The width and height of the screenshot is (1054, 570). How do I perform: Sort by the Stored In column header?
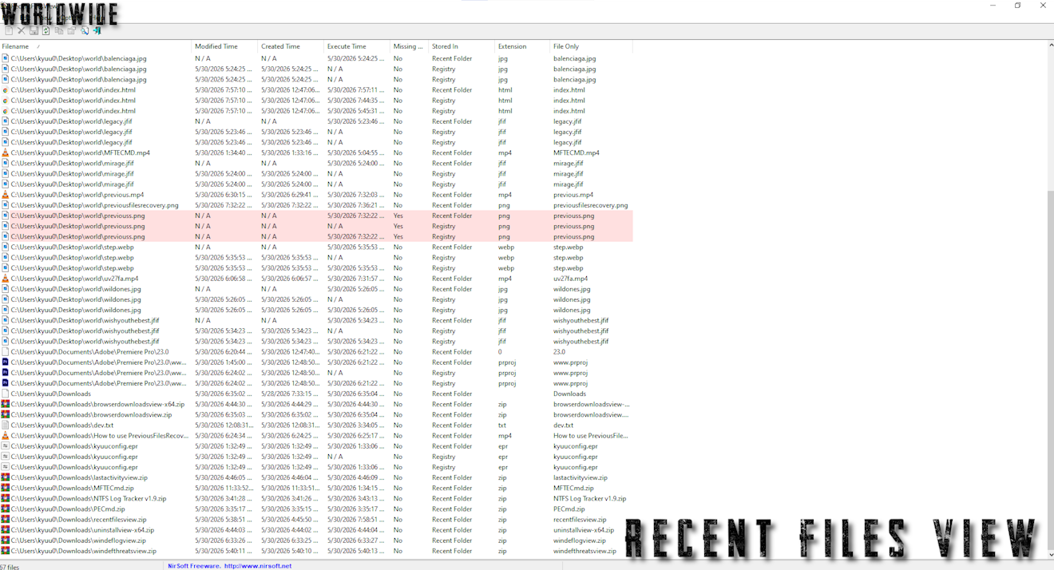[462, 46]
